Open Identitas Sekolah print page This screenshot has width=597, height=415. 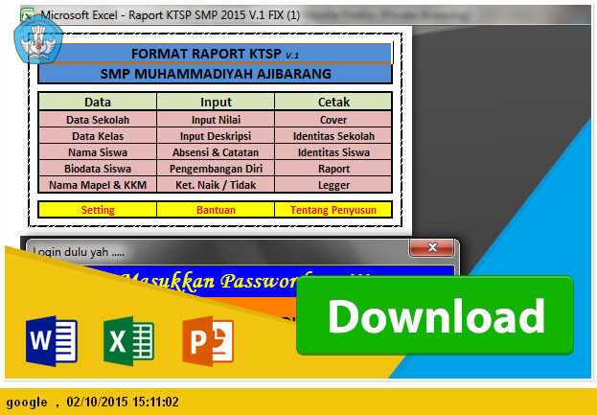click(333, 136)
